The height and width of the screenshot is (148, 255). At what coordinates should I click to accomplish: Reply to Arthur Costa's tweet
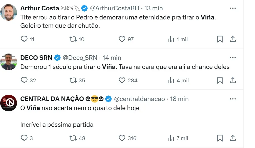pyautogui.click(x=24, y=39)
